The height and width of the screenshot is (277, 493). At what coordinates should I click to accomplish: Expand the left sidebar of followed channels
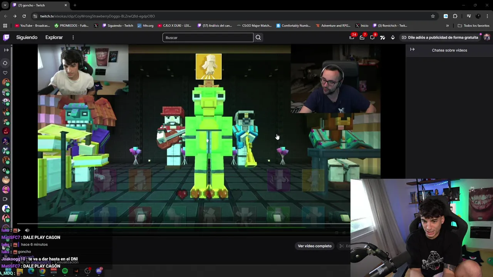pyautogui.click(x=6, y=50)
